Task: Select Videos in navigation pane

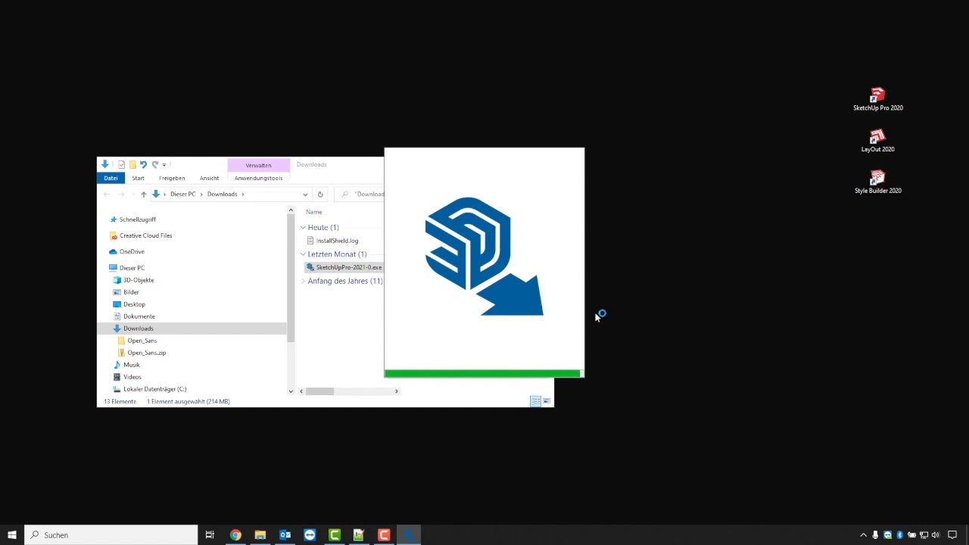Action: click(x=132, y=377)
